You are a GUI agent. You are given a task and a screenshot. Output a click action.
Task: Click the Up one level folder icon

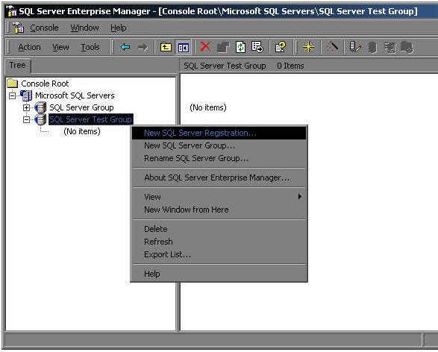tap(166, 47)
